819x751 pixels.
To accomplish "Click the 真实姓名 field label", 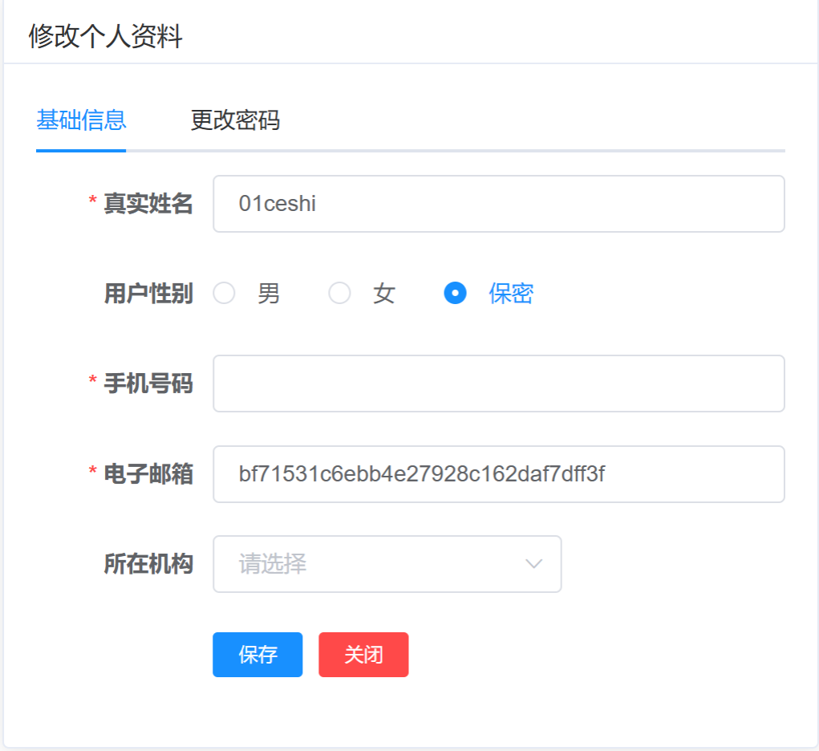I will 148,204.
